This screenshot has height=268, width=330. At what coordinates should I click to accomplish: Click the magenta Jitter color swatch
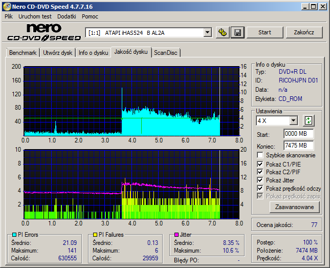(177, 235)
